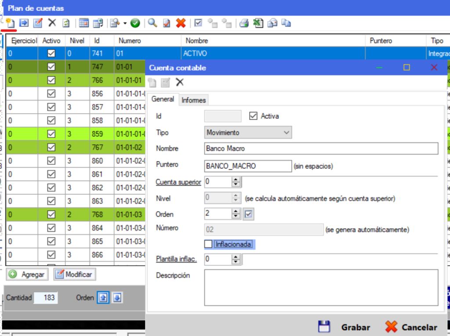
Task: Sort by the Numero column header
Action: [148, 41]
